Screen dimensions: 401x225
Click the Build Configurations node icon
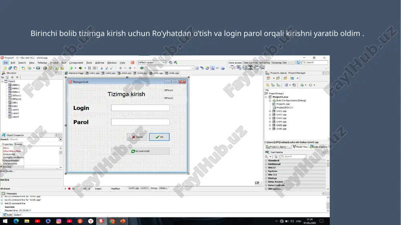coord(274,100)
